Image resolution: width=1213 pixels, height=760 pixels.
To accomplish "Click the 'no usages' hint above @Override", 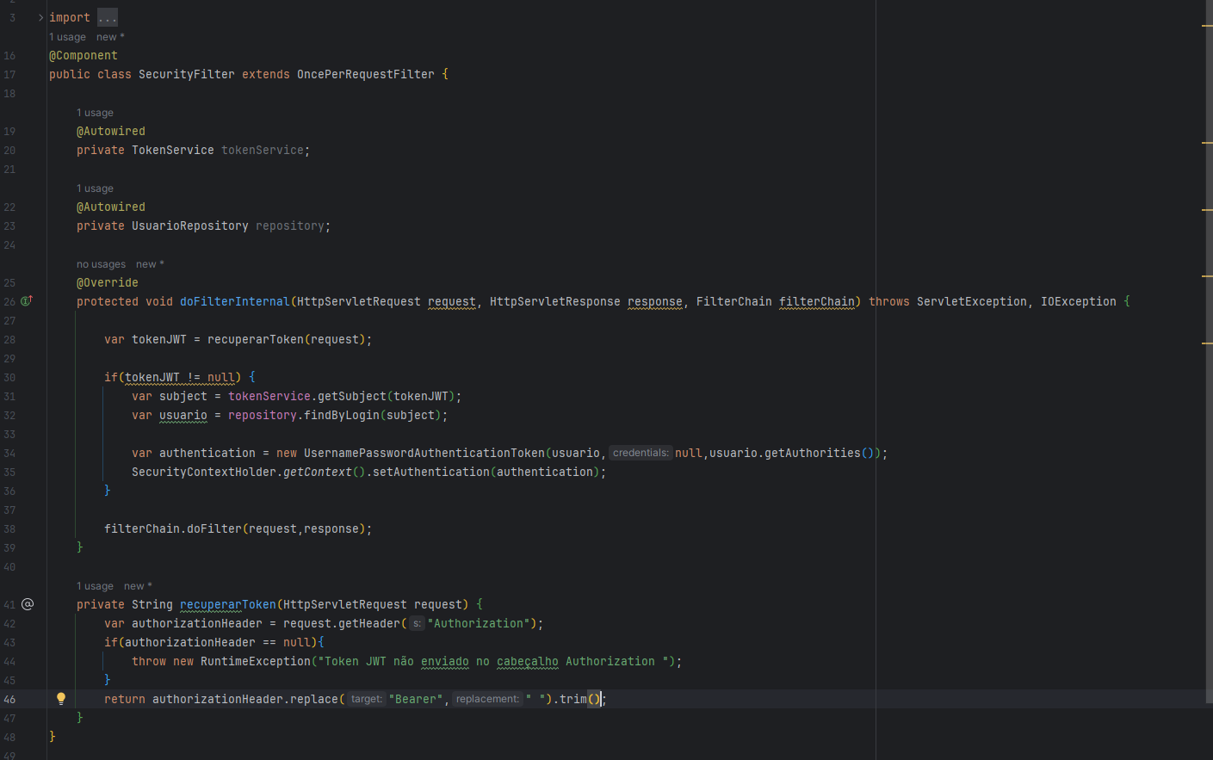I will pos(101,264).
